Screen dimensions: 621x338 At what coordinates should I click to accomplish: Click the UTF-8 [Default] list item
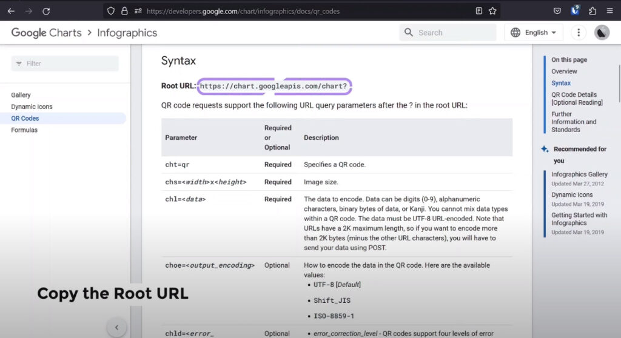pyautogui.click(x=337, y=285)
